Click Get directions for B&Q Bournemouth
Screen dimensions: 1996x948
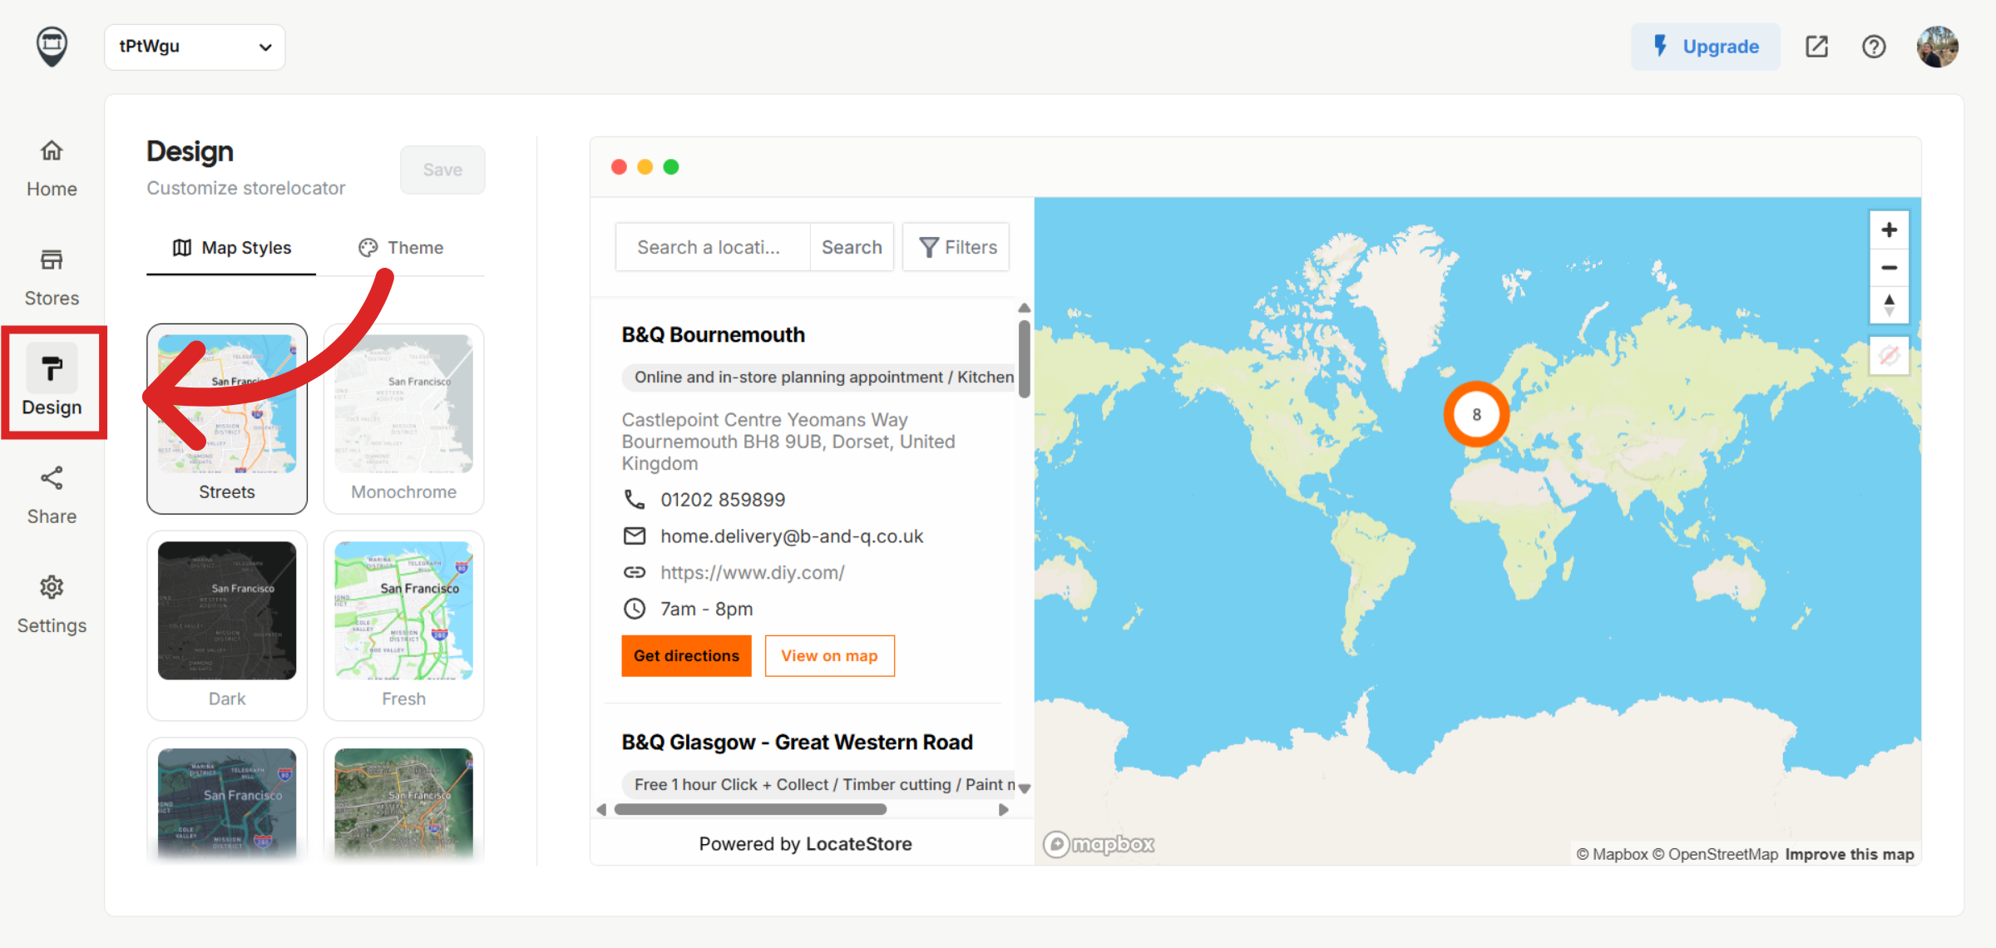pos(687,656)
